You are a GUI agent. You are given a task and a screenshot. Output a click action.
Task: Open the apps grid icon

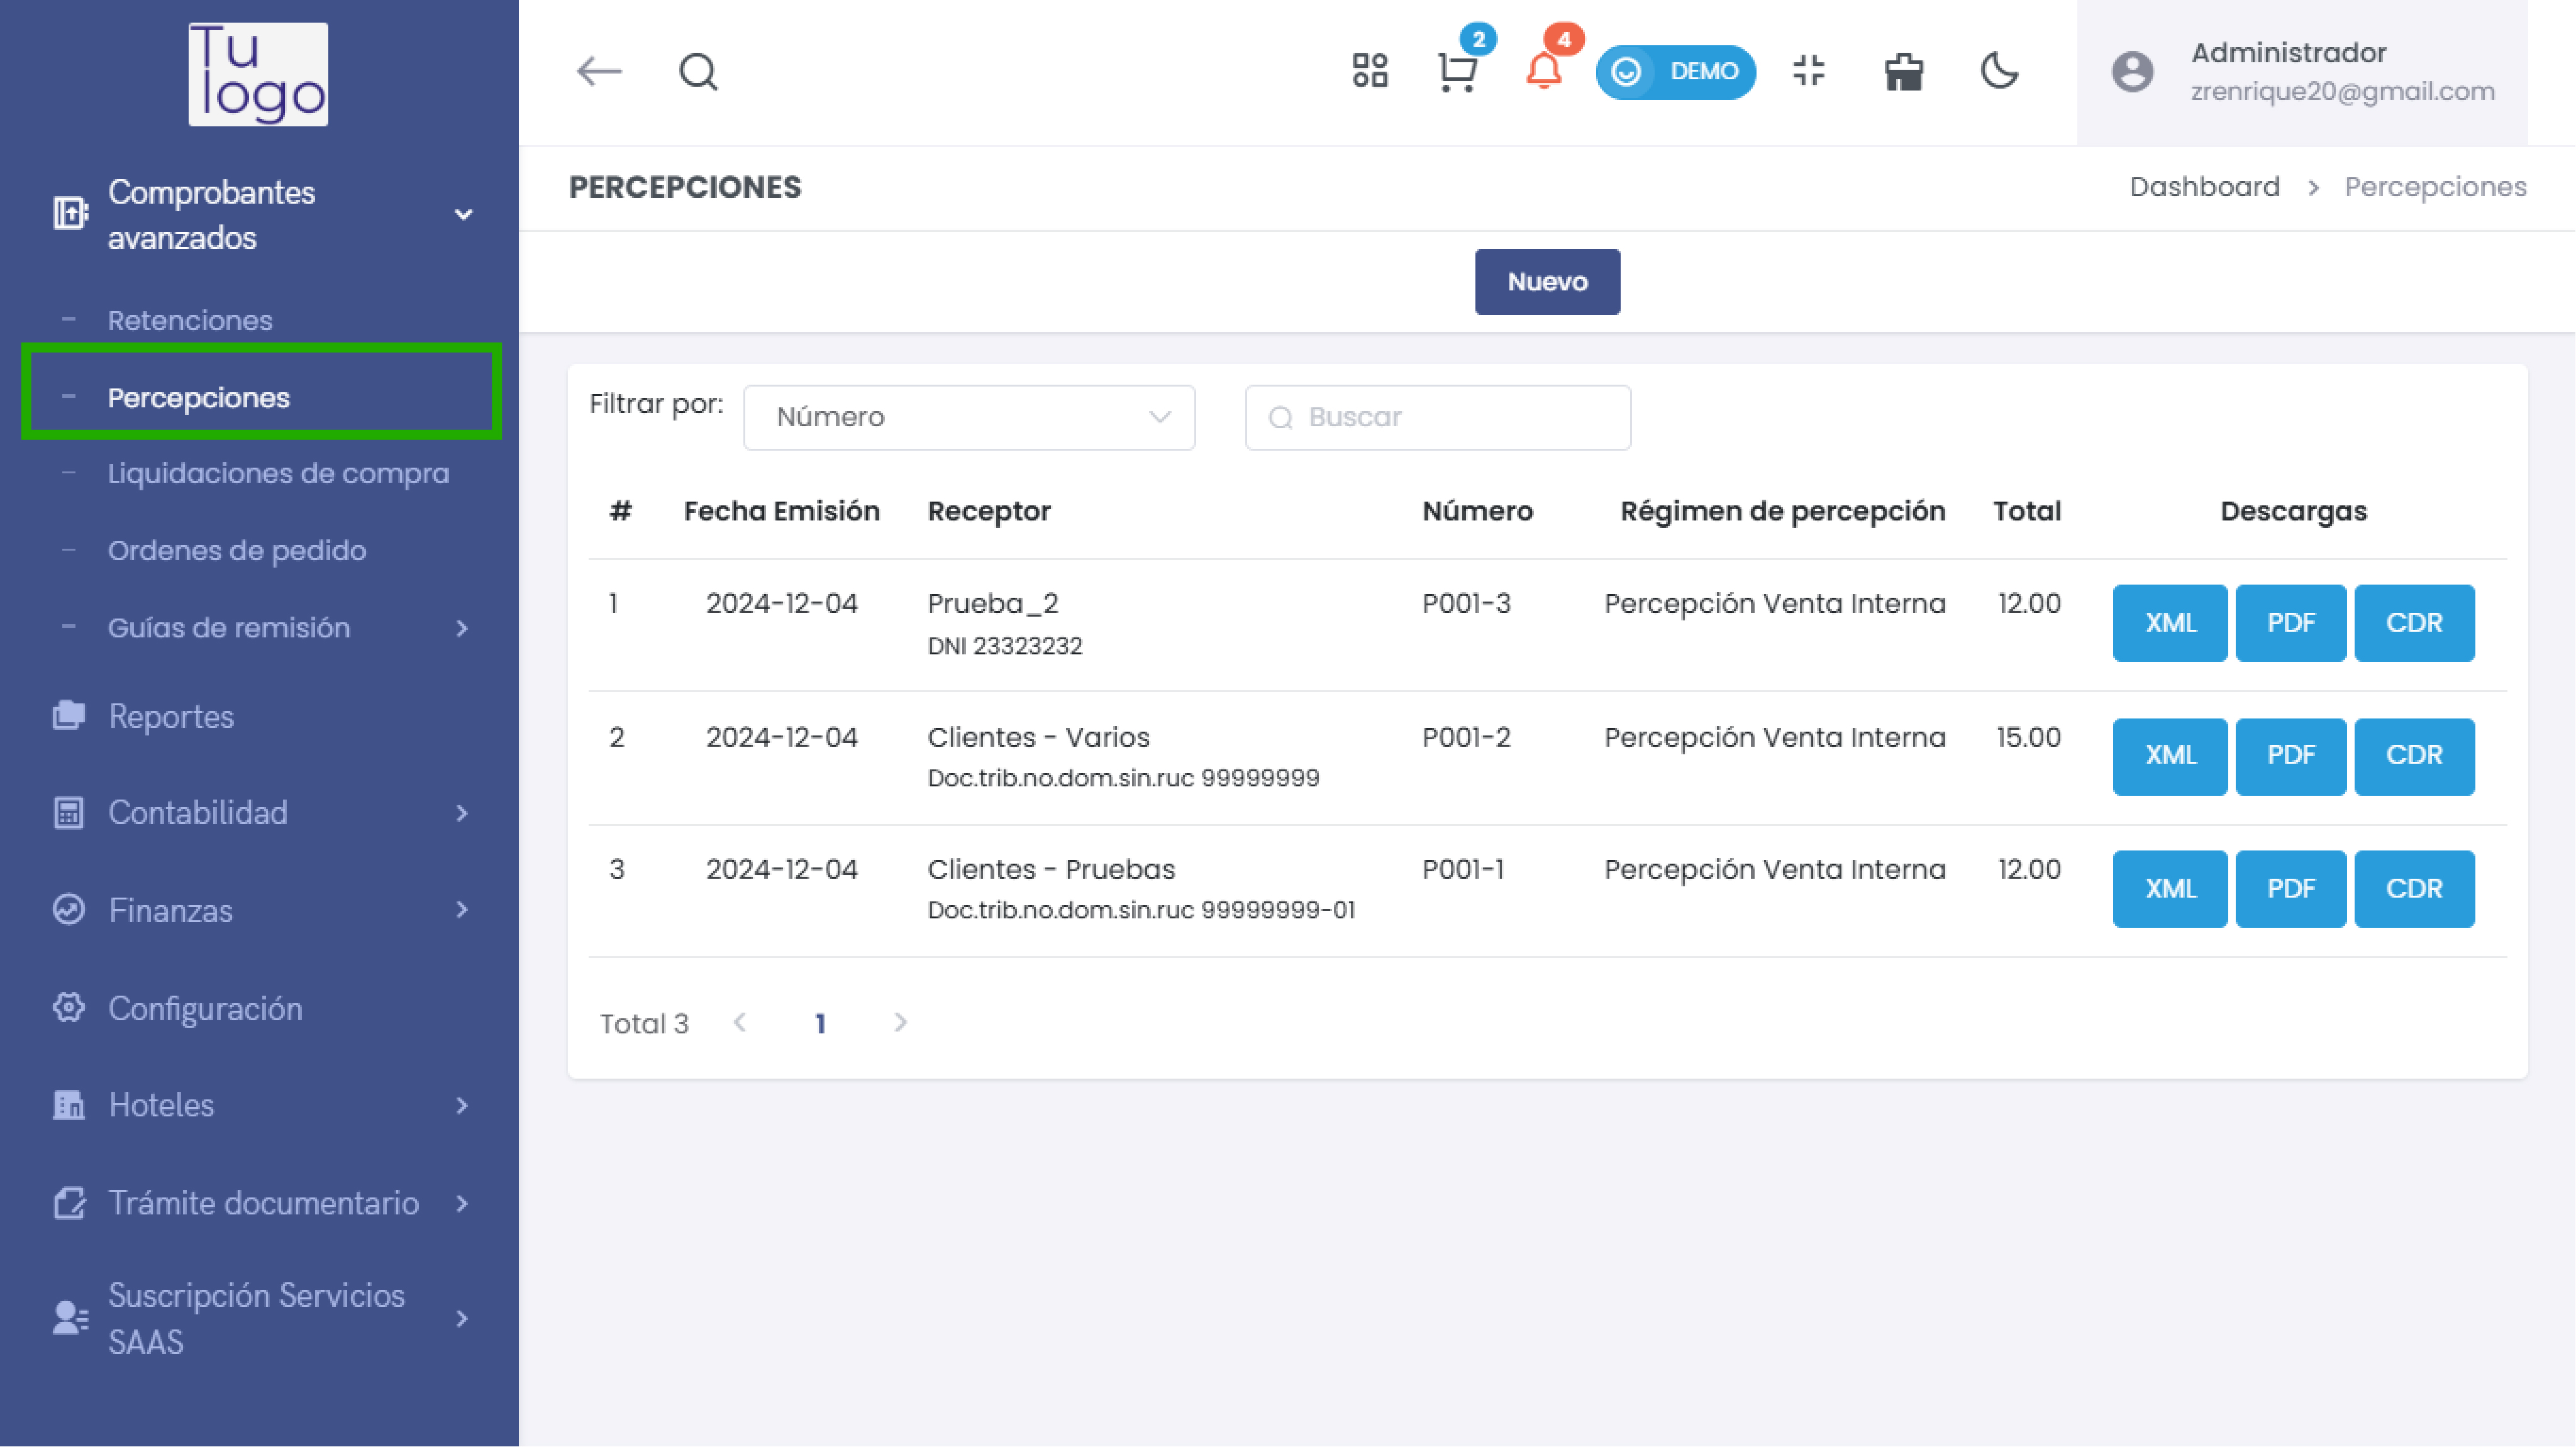click(x=1369, y=72)
